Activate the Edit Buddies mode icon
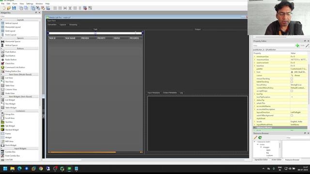The height and width of the screenshot is (174, 310). (x=43, y=8)
